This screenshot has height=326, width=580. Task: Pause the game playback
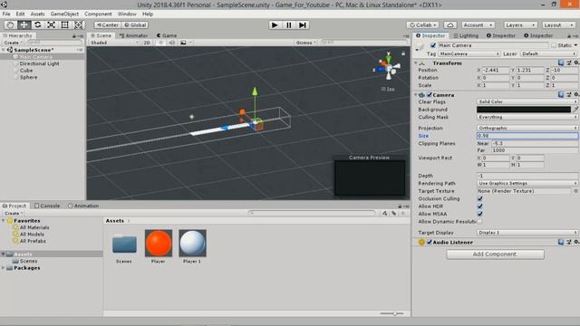(x=288, y=24)
